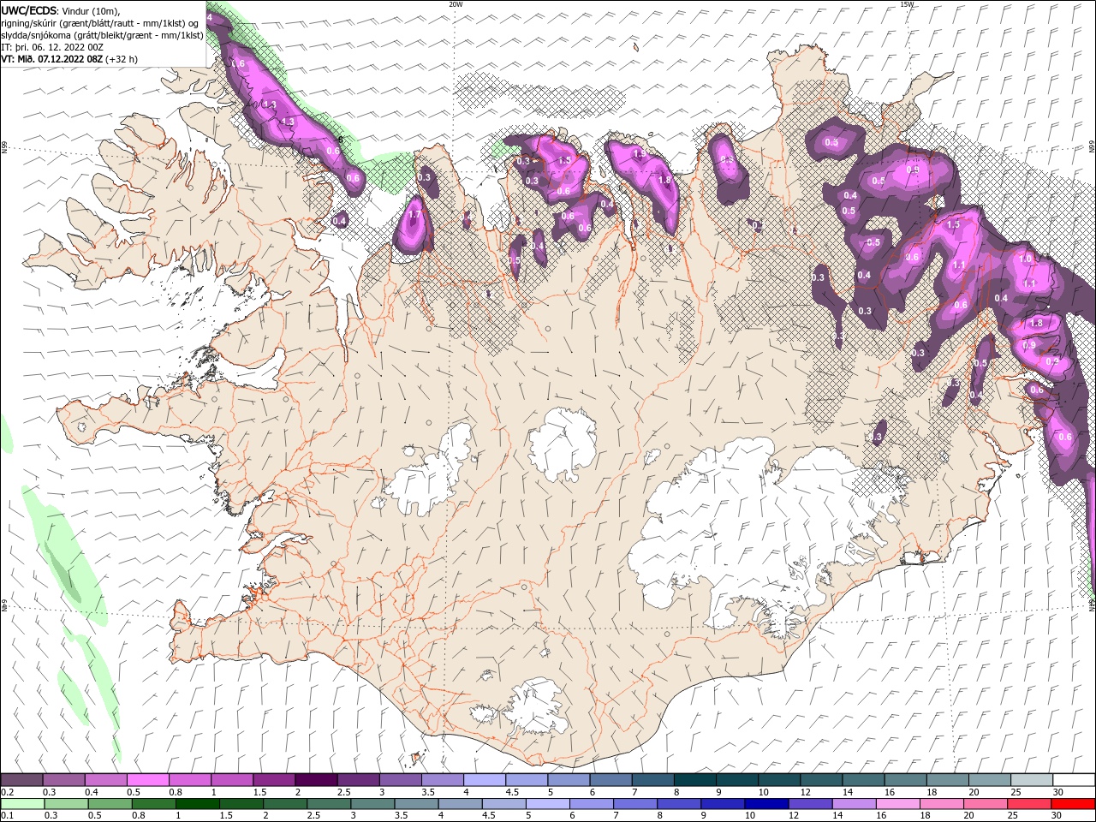The width and height of the screenshot is (1096, 822).
Task: Select the 3.5 swatch in the rain legend
Action: (x=416, y=803)
